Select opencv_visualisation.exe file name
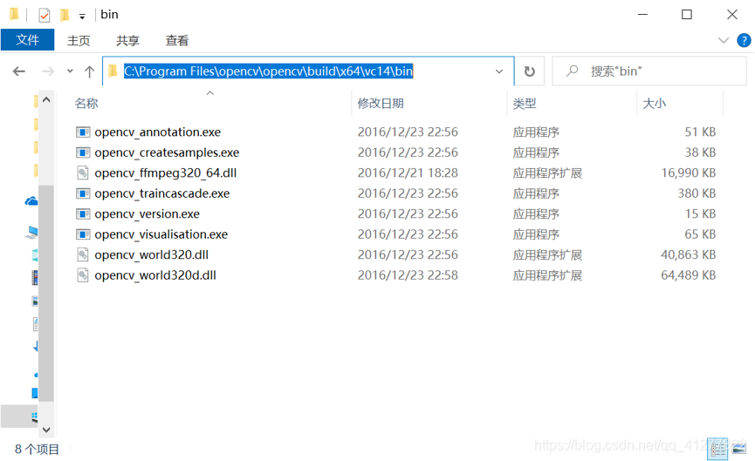 tap(161, 234)
